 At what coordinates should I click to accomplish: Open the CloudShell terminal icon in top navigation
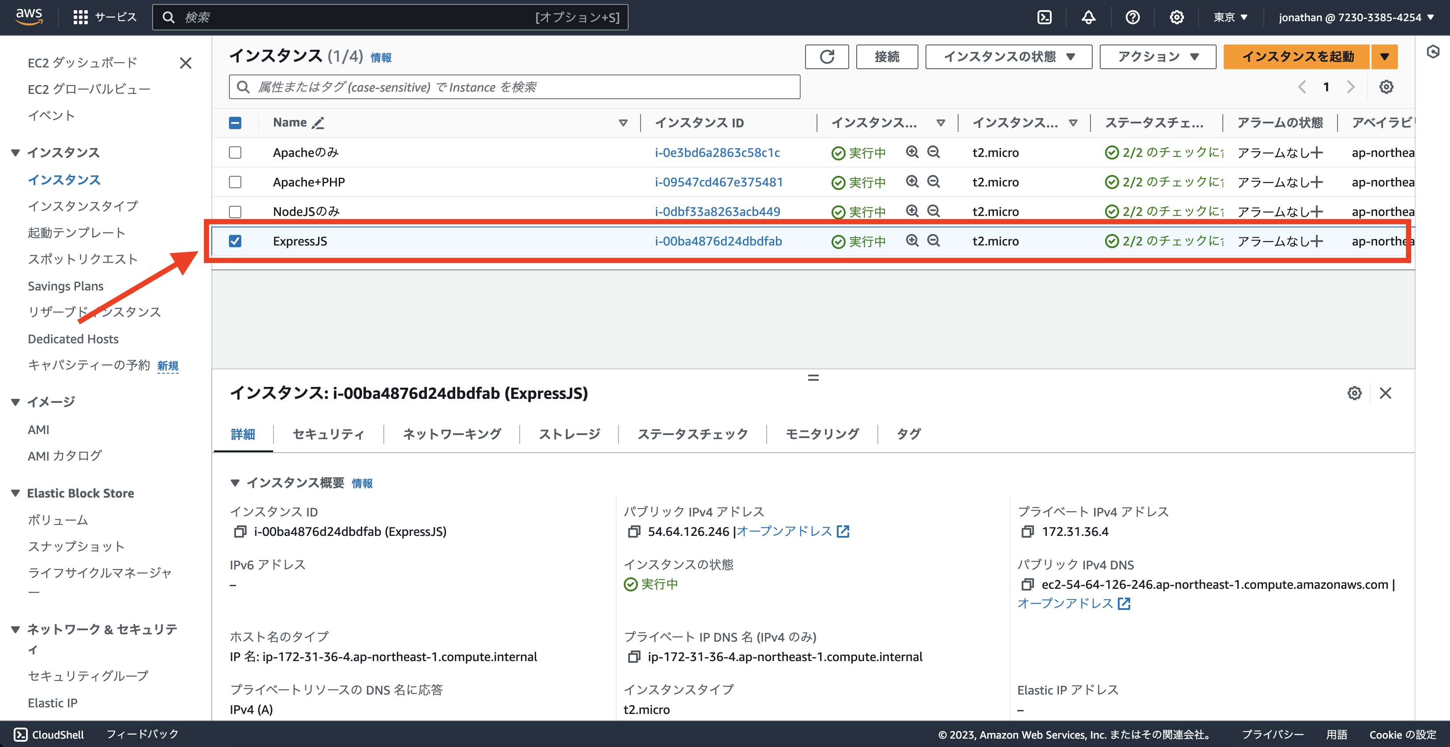(x=1045, y=17)
